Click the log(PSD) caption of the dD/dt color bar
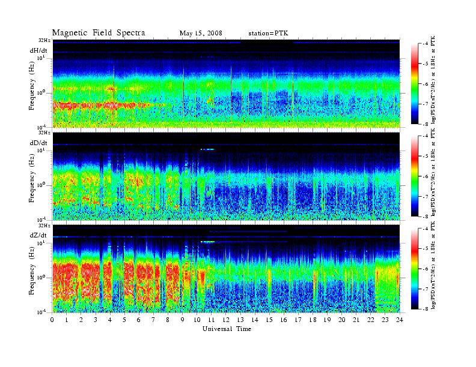 433,172
